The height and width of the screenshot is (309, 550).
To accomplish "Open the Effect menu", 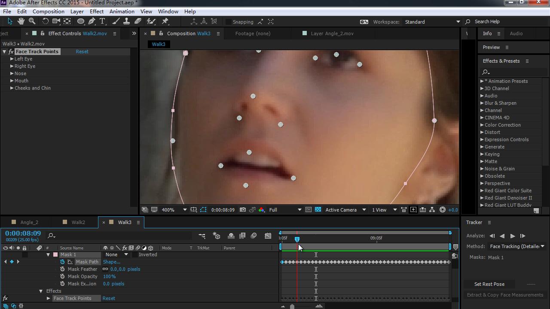I will pyautogui.click(x=97, y=12).
